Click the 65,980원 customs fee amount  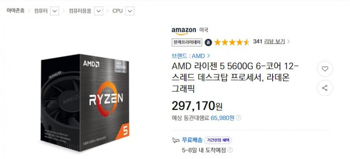coord(222,118)
